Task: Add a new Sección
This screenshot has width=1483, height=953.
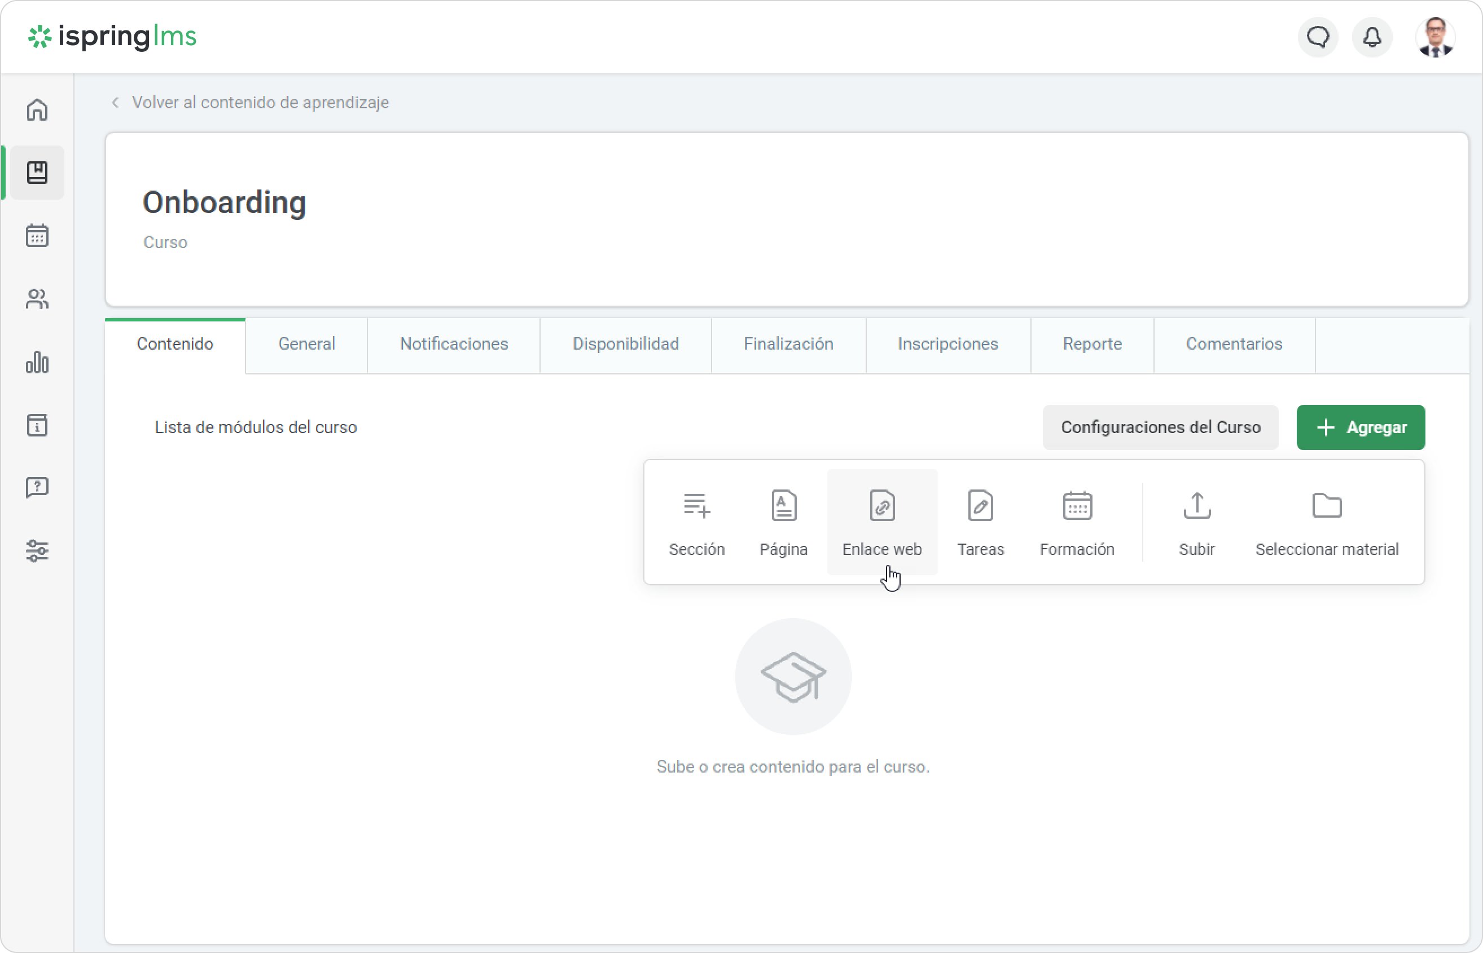Action: [696, 522]
